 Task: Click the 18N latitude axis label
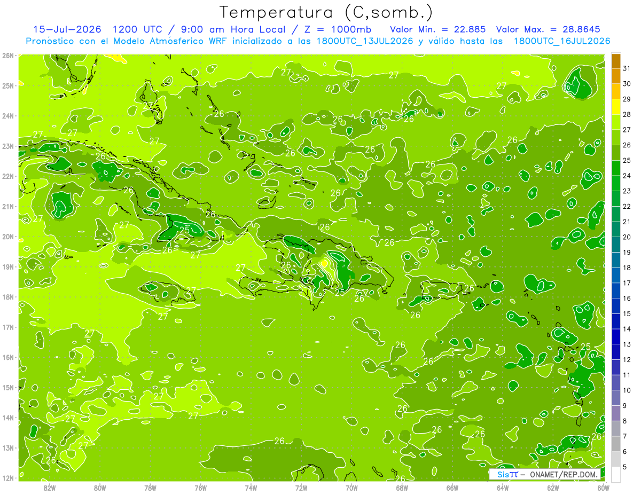point(8,296)
